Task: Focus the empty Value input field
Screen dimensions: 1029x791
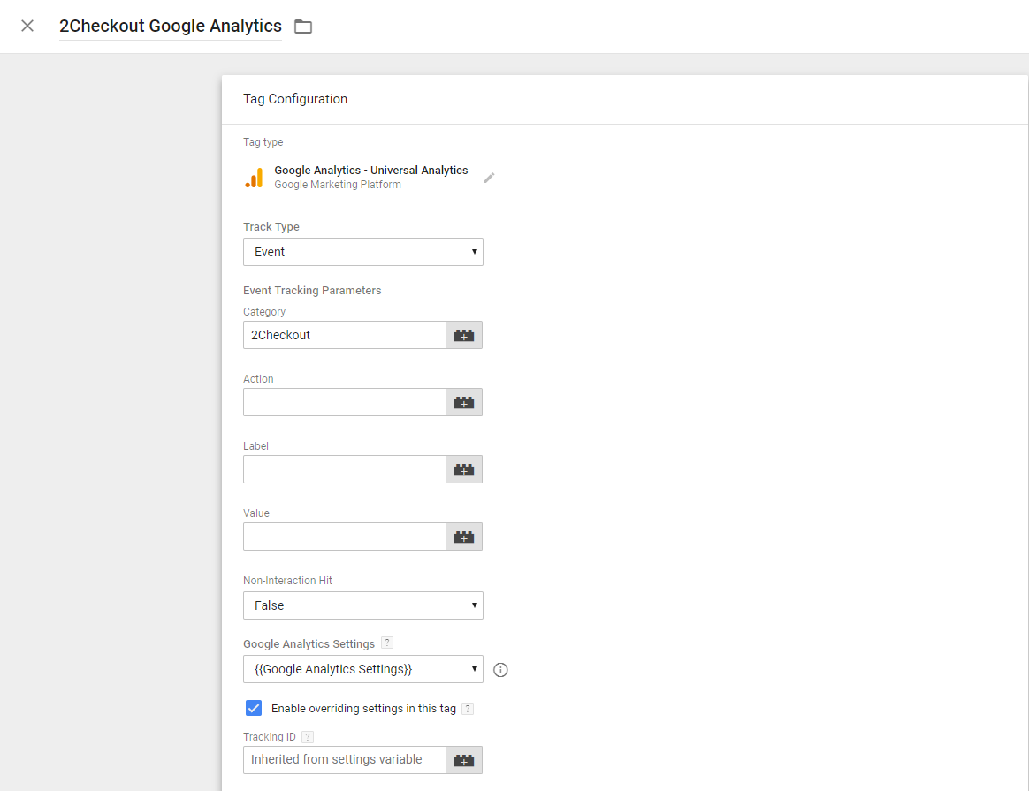Action: 345,536
